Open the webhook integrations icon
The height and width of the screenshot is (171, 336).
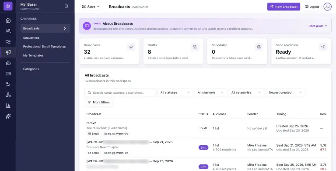point(8,95)
